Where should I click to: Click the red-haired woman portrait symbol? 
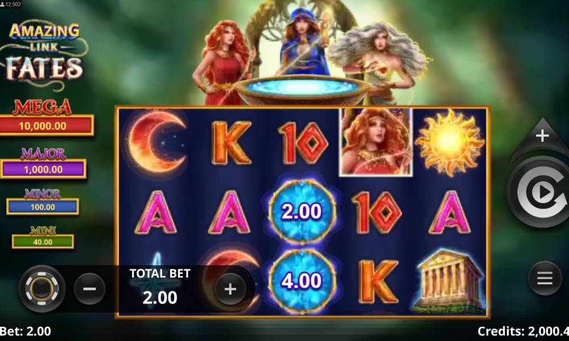point(376,142)
